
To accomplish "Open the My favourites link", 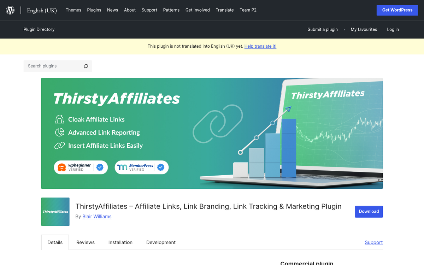I will pyautogui.click(x=364, y=29).
